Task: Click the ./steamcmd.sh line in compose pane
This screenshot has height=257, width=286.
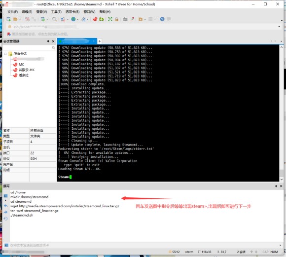Action: point(22,215)
